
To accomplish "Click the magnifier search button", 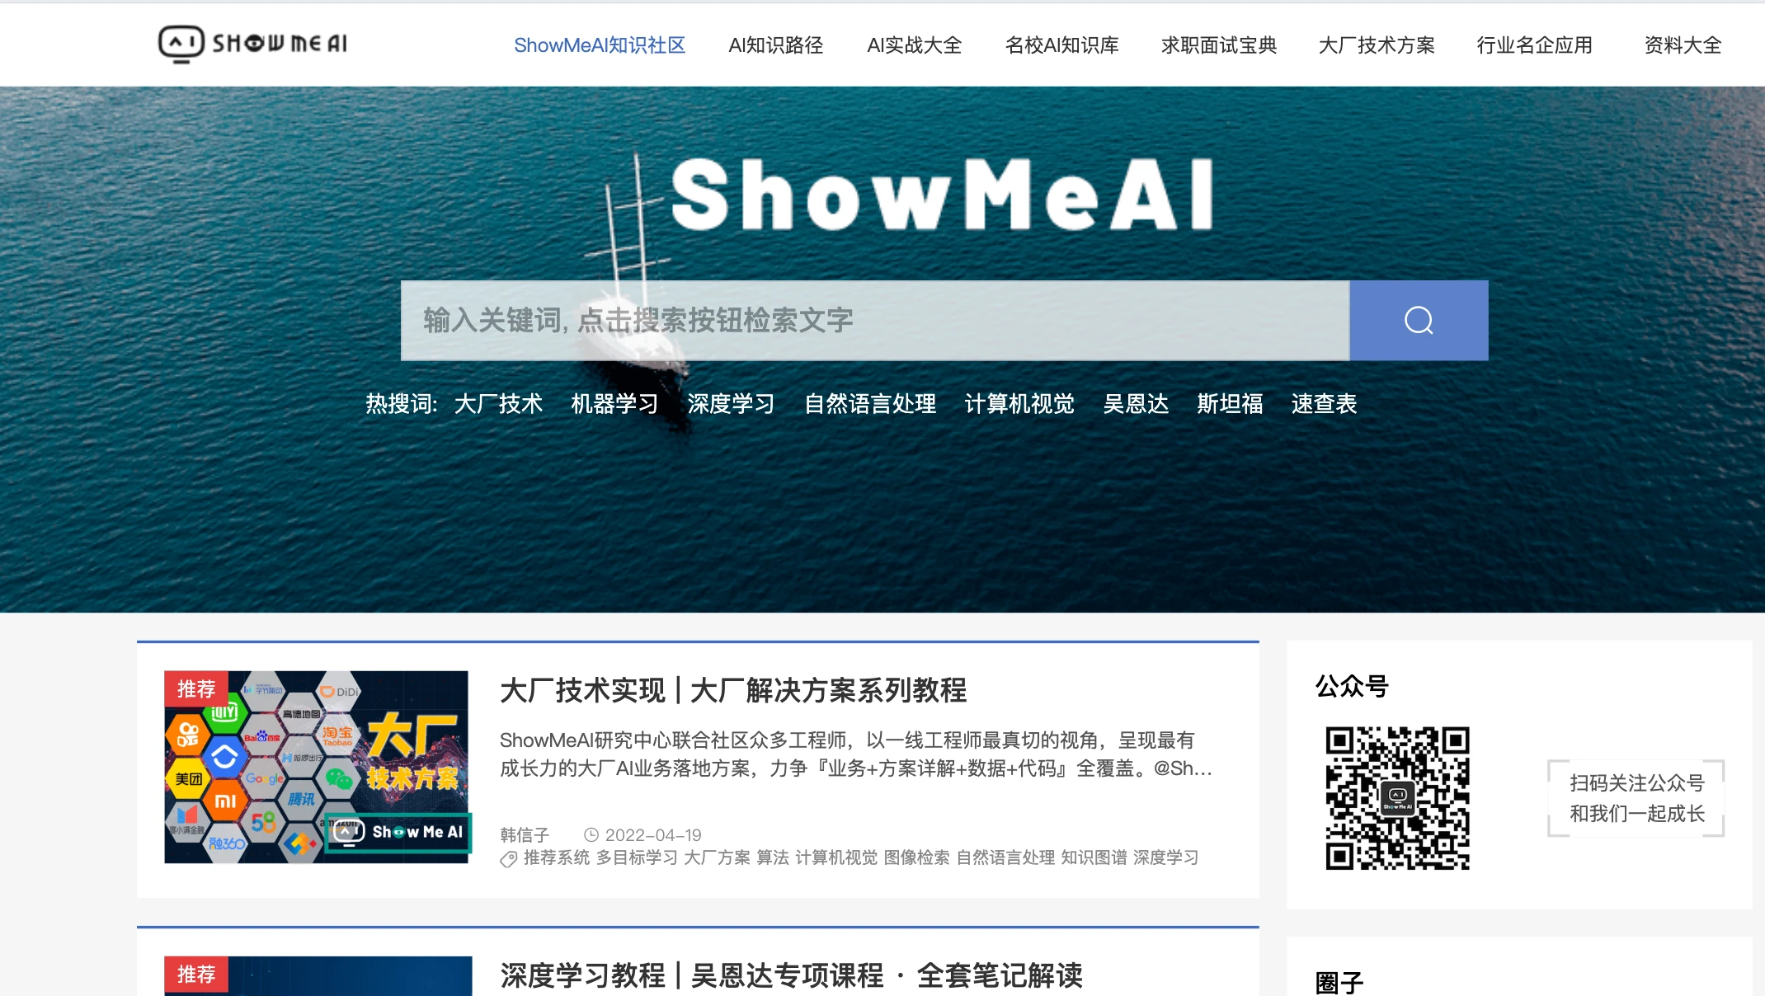I will pos(1419,320).
